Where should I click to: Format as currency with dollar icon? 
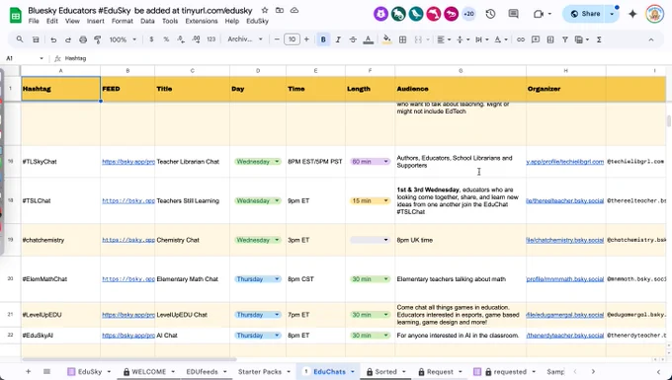[151, 39]
